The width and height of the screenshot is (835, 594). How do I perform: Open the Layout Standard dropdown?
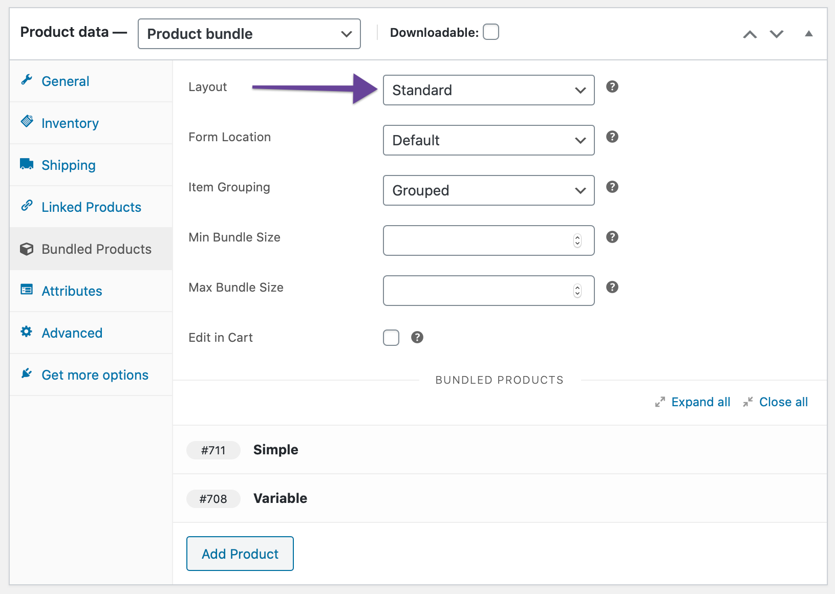point(489,90)
